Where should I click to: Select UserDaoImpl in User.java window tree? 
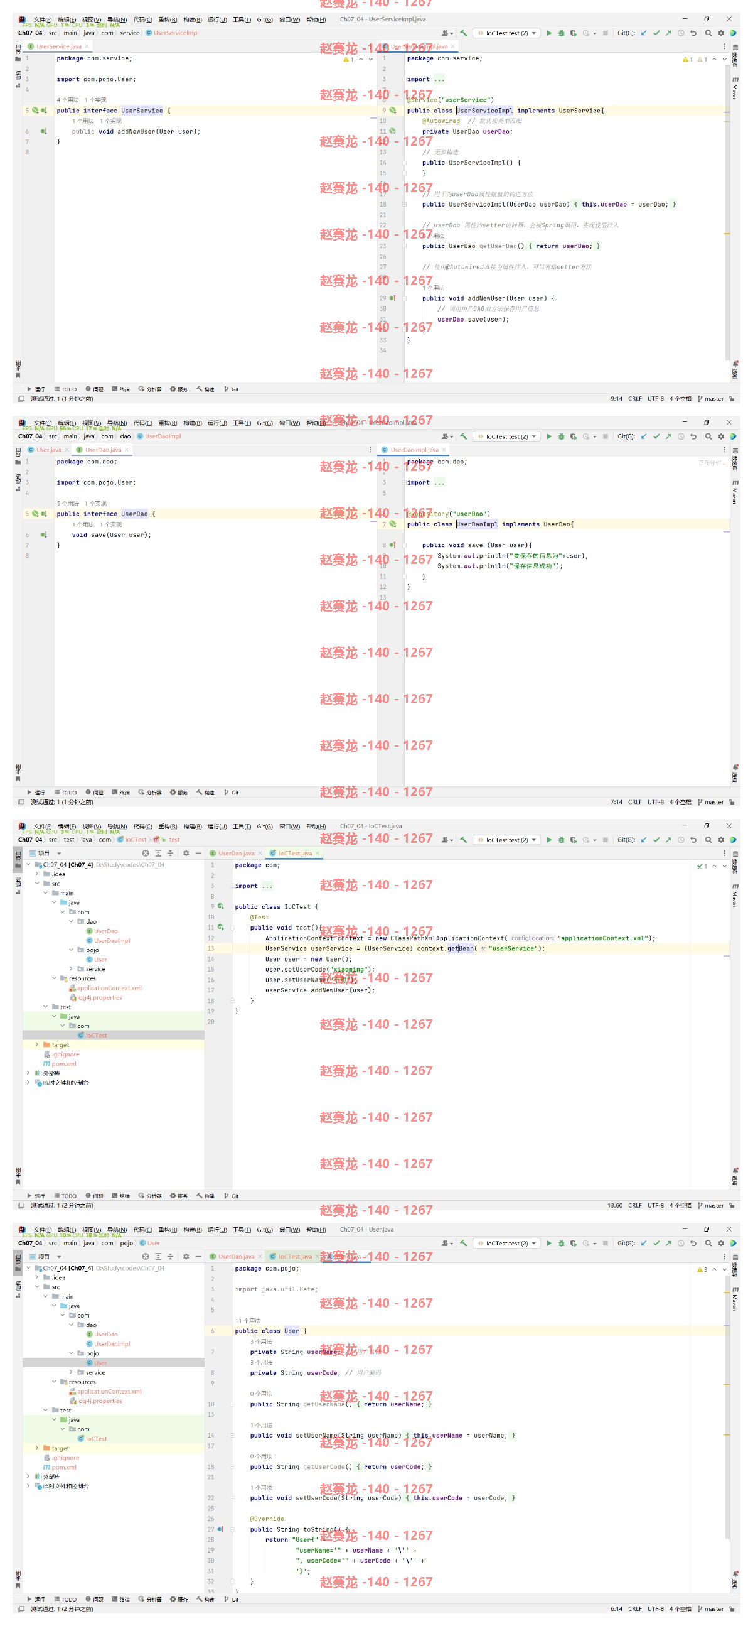(x=112, y=1344)
